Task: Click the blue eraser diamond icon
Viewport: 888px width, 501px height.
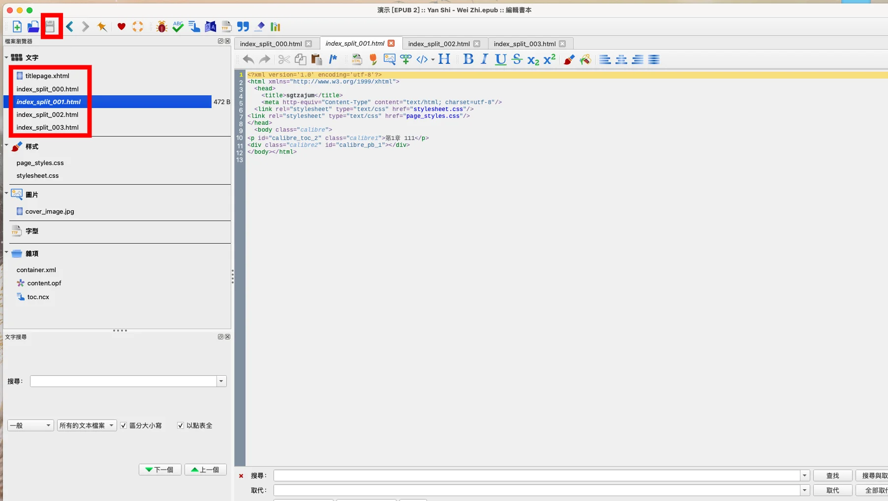Action: tap(260, 27)
